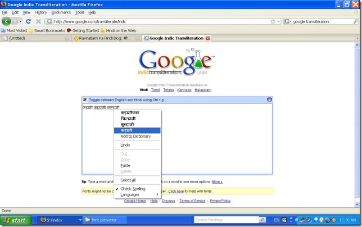Click the Telugu language link

[x=169, y=90]
